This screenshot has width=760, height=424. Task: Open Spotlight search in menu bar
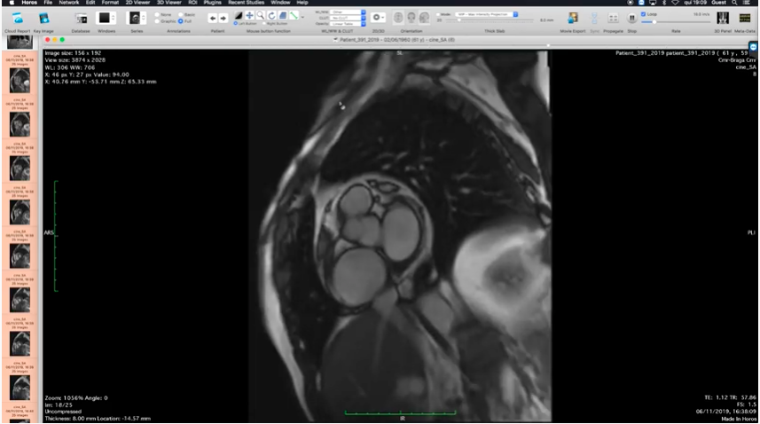735,3
